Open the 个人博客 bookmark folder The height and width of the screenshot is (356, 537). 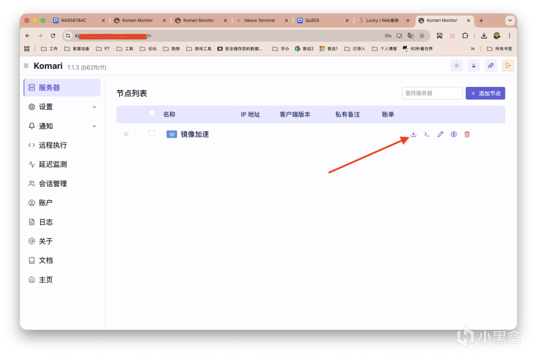pyautogui.click(x=384, y=49)
